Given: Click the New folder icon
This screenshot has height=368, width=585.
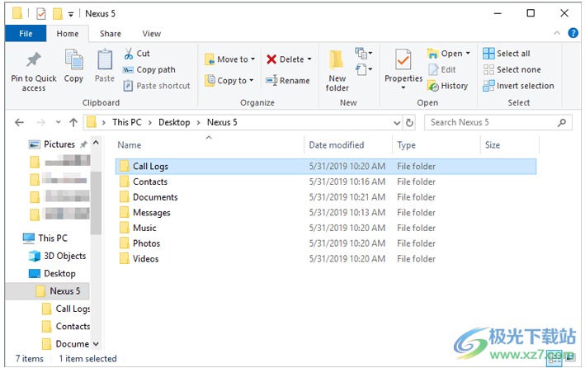Looking at the screenshot, I should click(337, 61).
